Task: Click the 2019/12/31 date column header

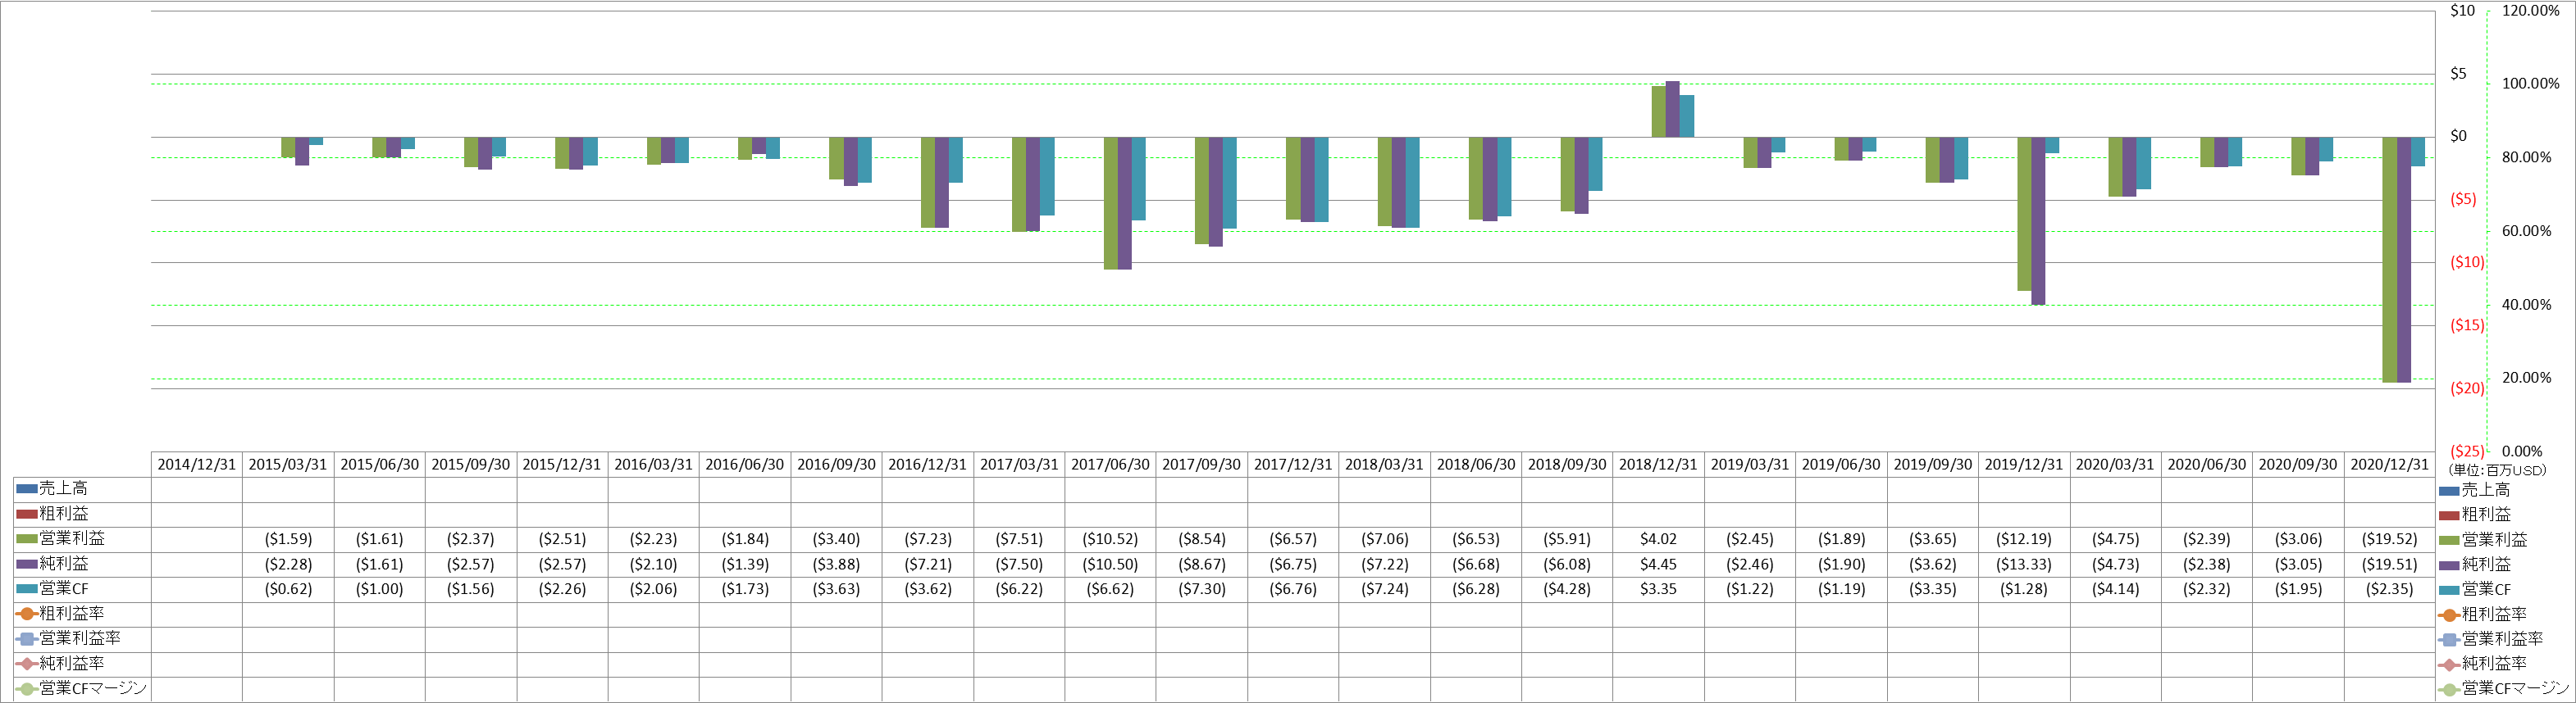Action: click(2024, 465)
